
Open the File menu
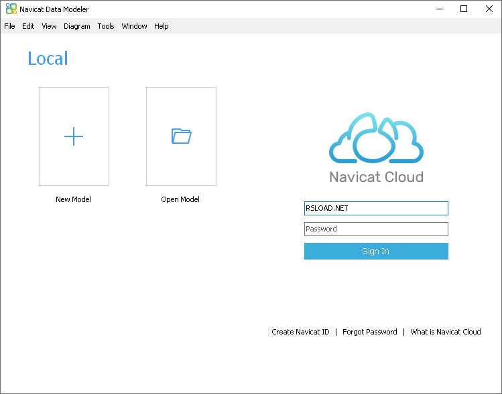pos(9,26)
